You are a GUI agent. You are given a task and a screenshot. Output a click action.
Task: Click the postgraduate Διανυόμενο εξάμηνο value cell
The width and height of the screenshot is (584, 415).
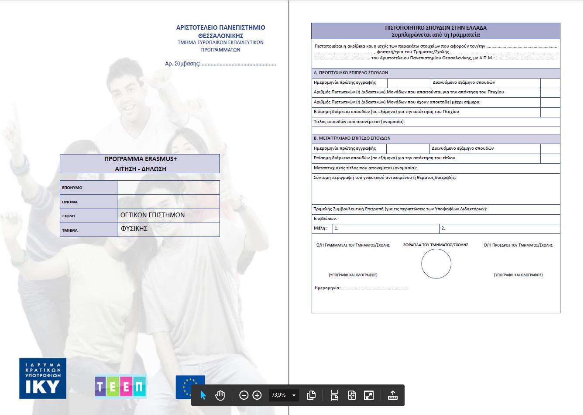click(550, 148)
